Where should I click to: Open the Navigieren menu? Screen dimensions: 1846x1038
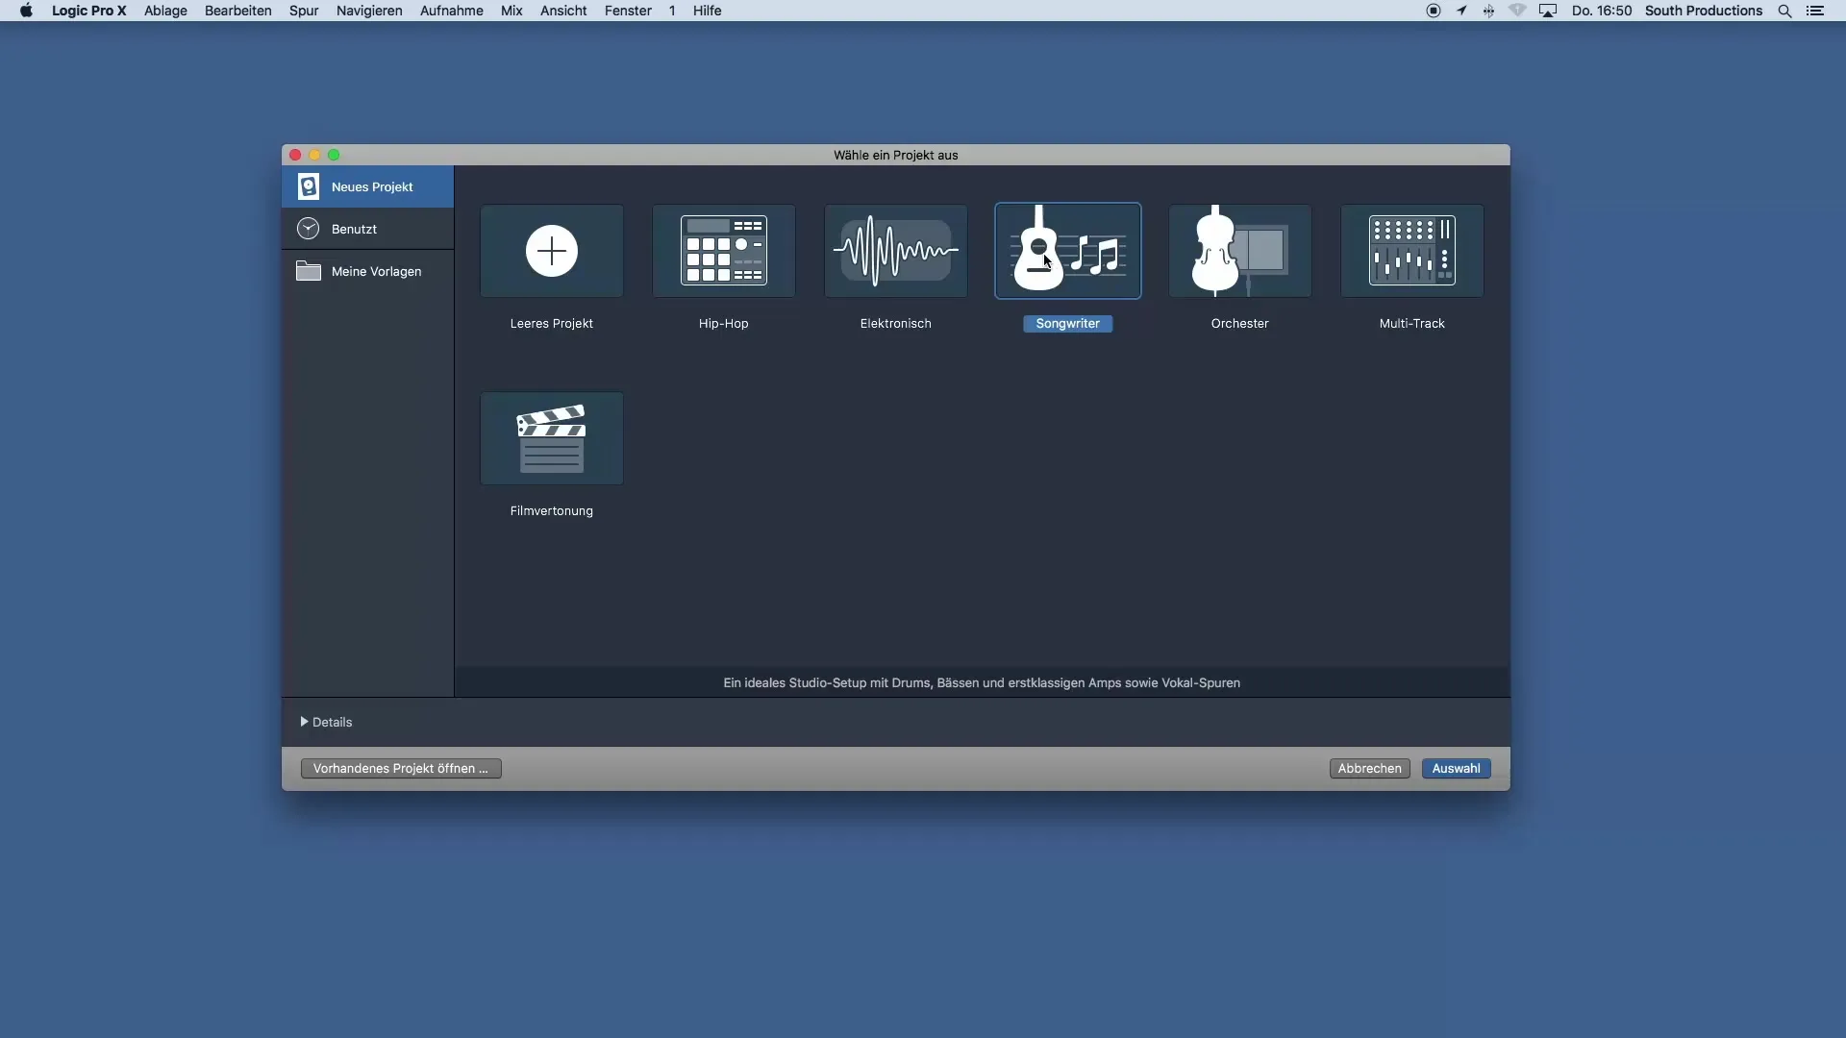coord(369,11)
